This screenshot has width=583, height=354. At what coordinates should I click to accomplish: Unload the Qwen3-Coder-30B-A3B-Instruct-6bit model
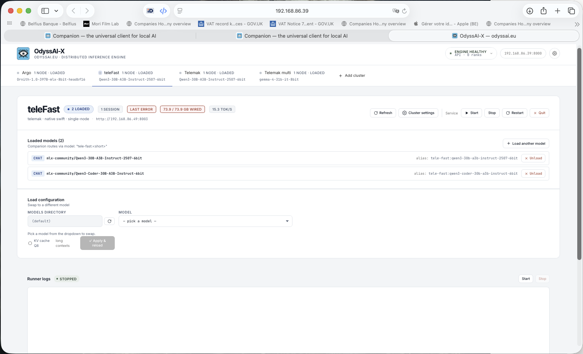[533, 174]
